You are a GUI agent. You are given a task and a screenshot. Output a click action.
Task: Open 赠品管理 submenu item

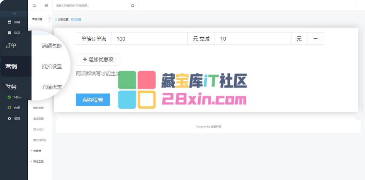tap(39, 108)
